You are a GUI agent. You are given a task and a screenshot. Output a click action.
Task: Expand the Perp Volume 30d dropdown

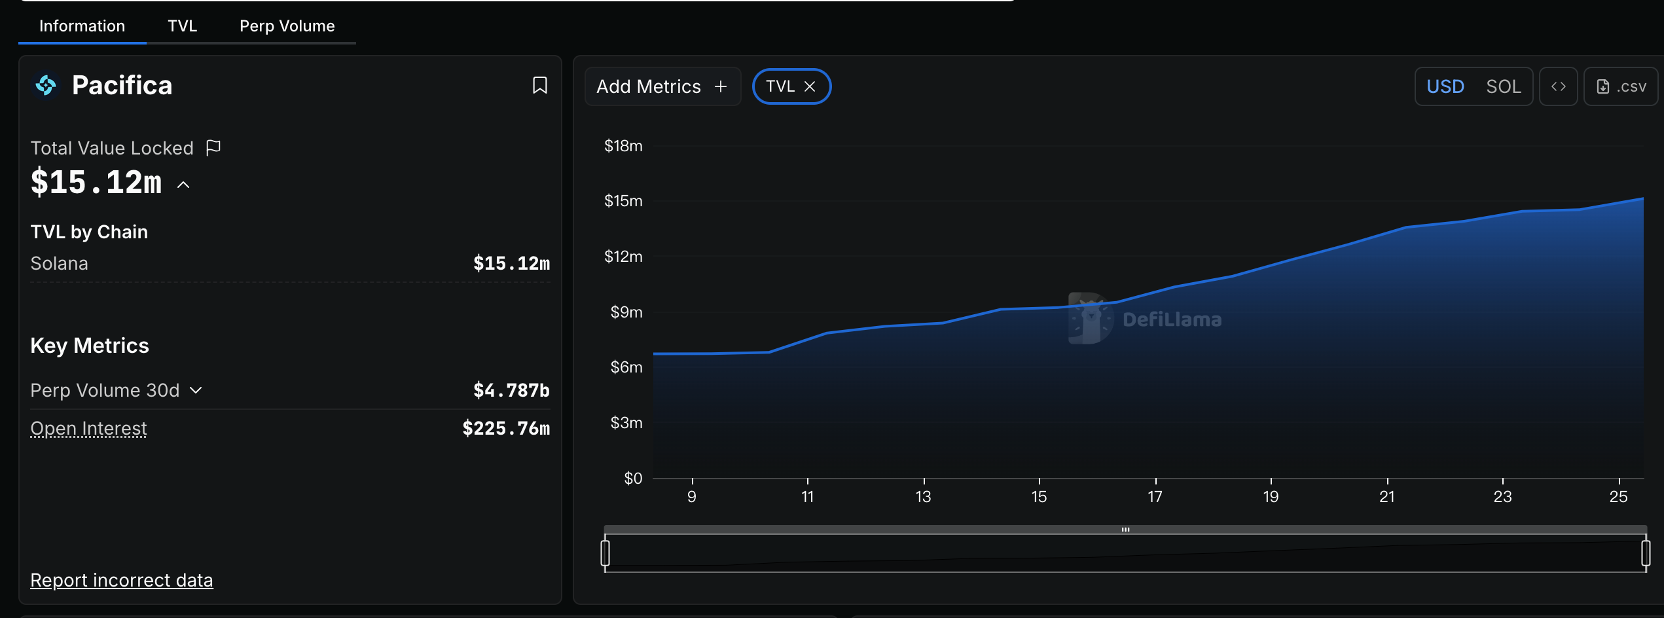tap(196, 391)
